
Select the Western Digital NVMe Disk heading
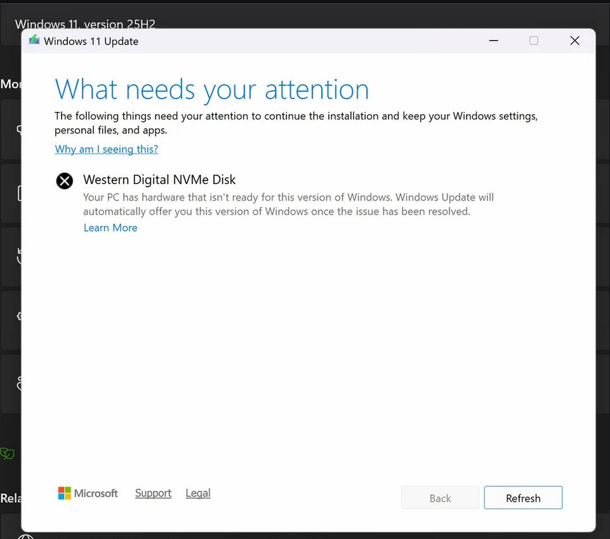point(159,180)
